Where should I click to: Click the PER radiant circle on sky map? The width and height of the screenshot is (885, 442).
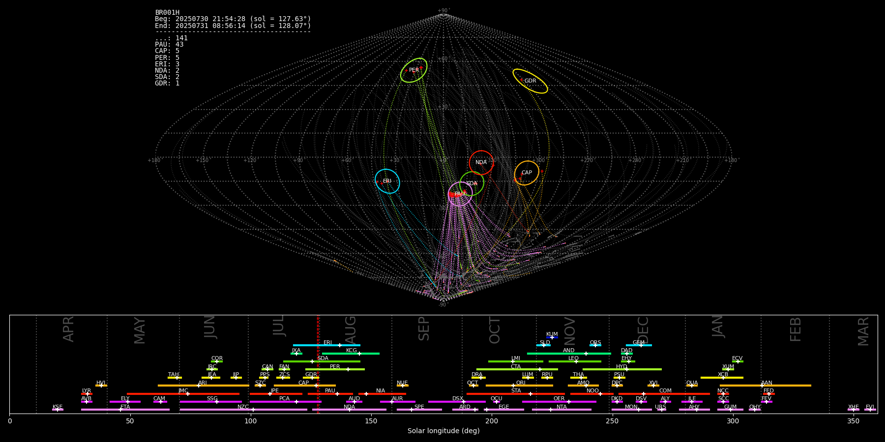[413, 70]
